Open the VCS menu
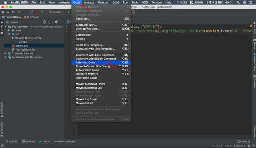 coord(145,2)
